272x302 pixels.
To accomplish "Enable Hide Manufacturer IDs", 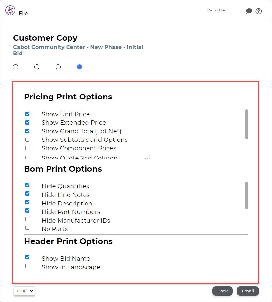I will 28,219.
